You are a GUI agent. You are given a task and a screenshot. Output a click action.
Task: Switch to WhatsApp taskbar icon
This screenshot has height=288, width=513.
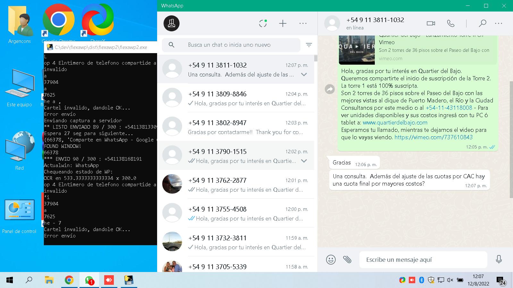pyautogui.click(x=89, y=280)
